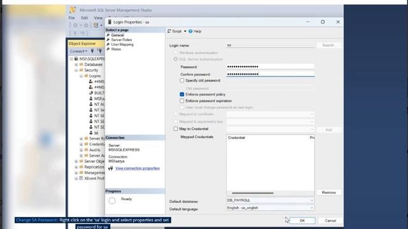408x229 pixels.
Task: Toggle User must change password at next login
Action: (x=182, y=108)
